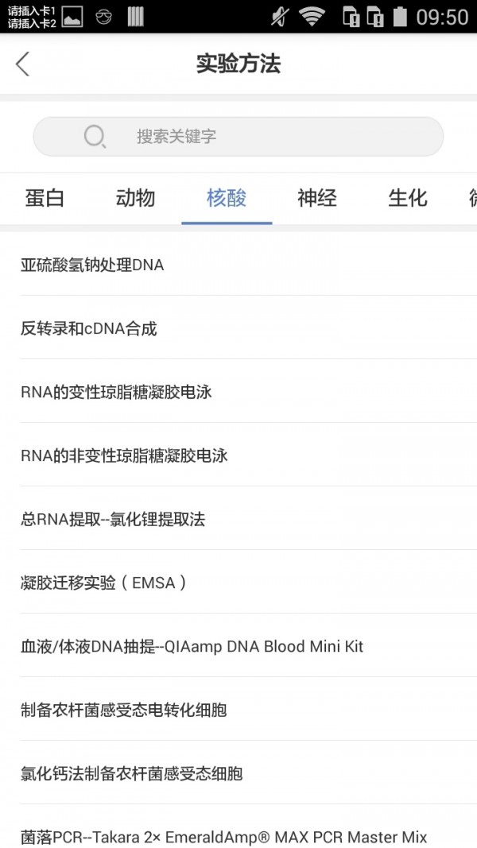Tap the Wi-Fi status bar icon

tap(312, 16)
